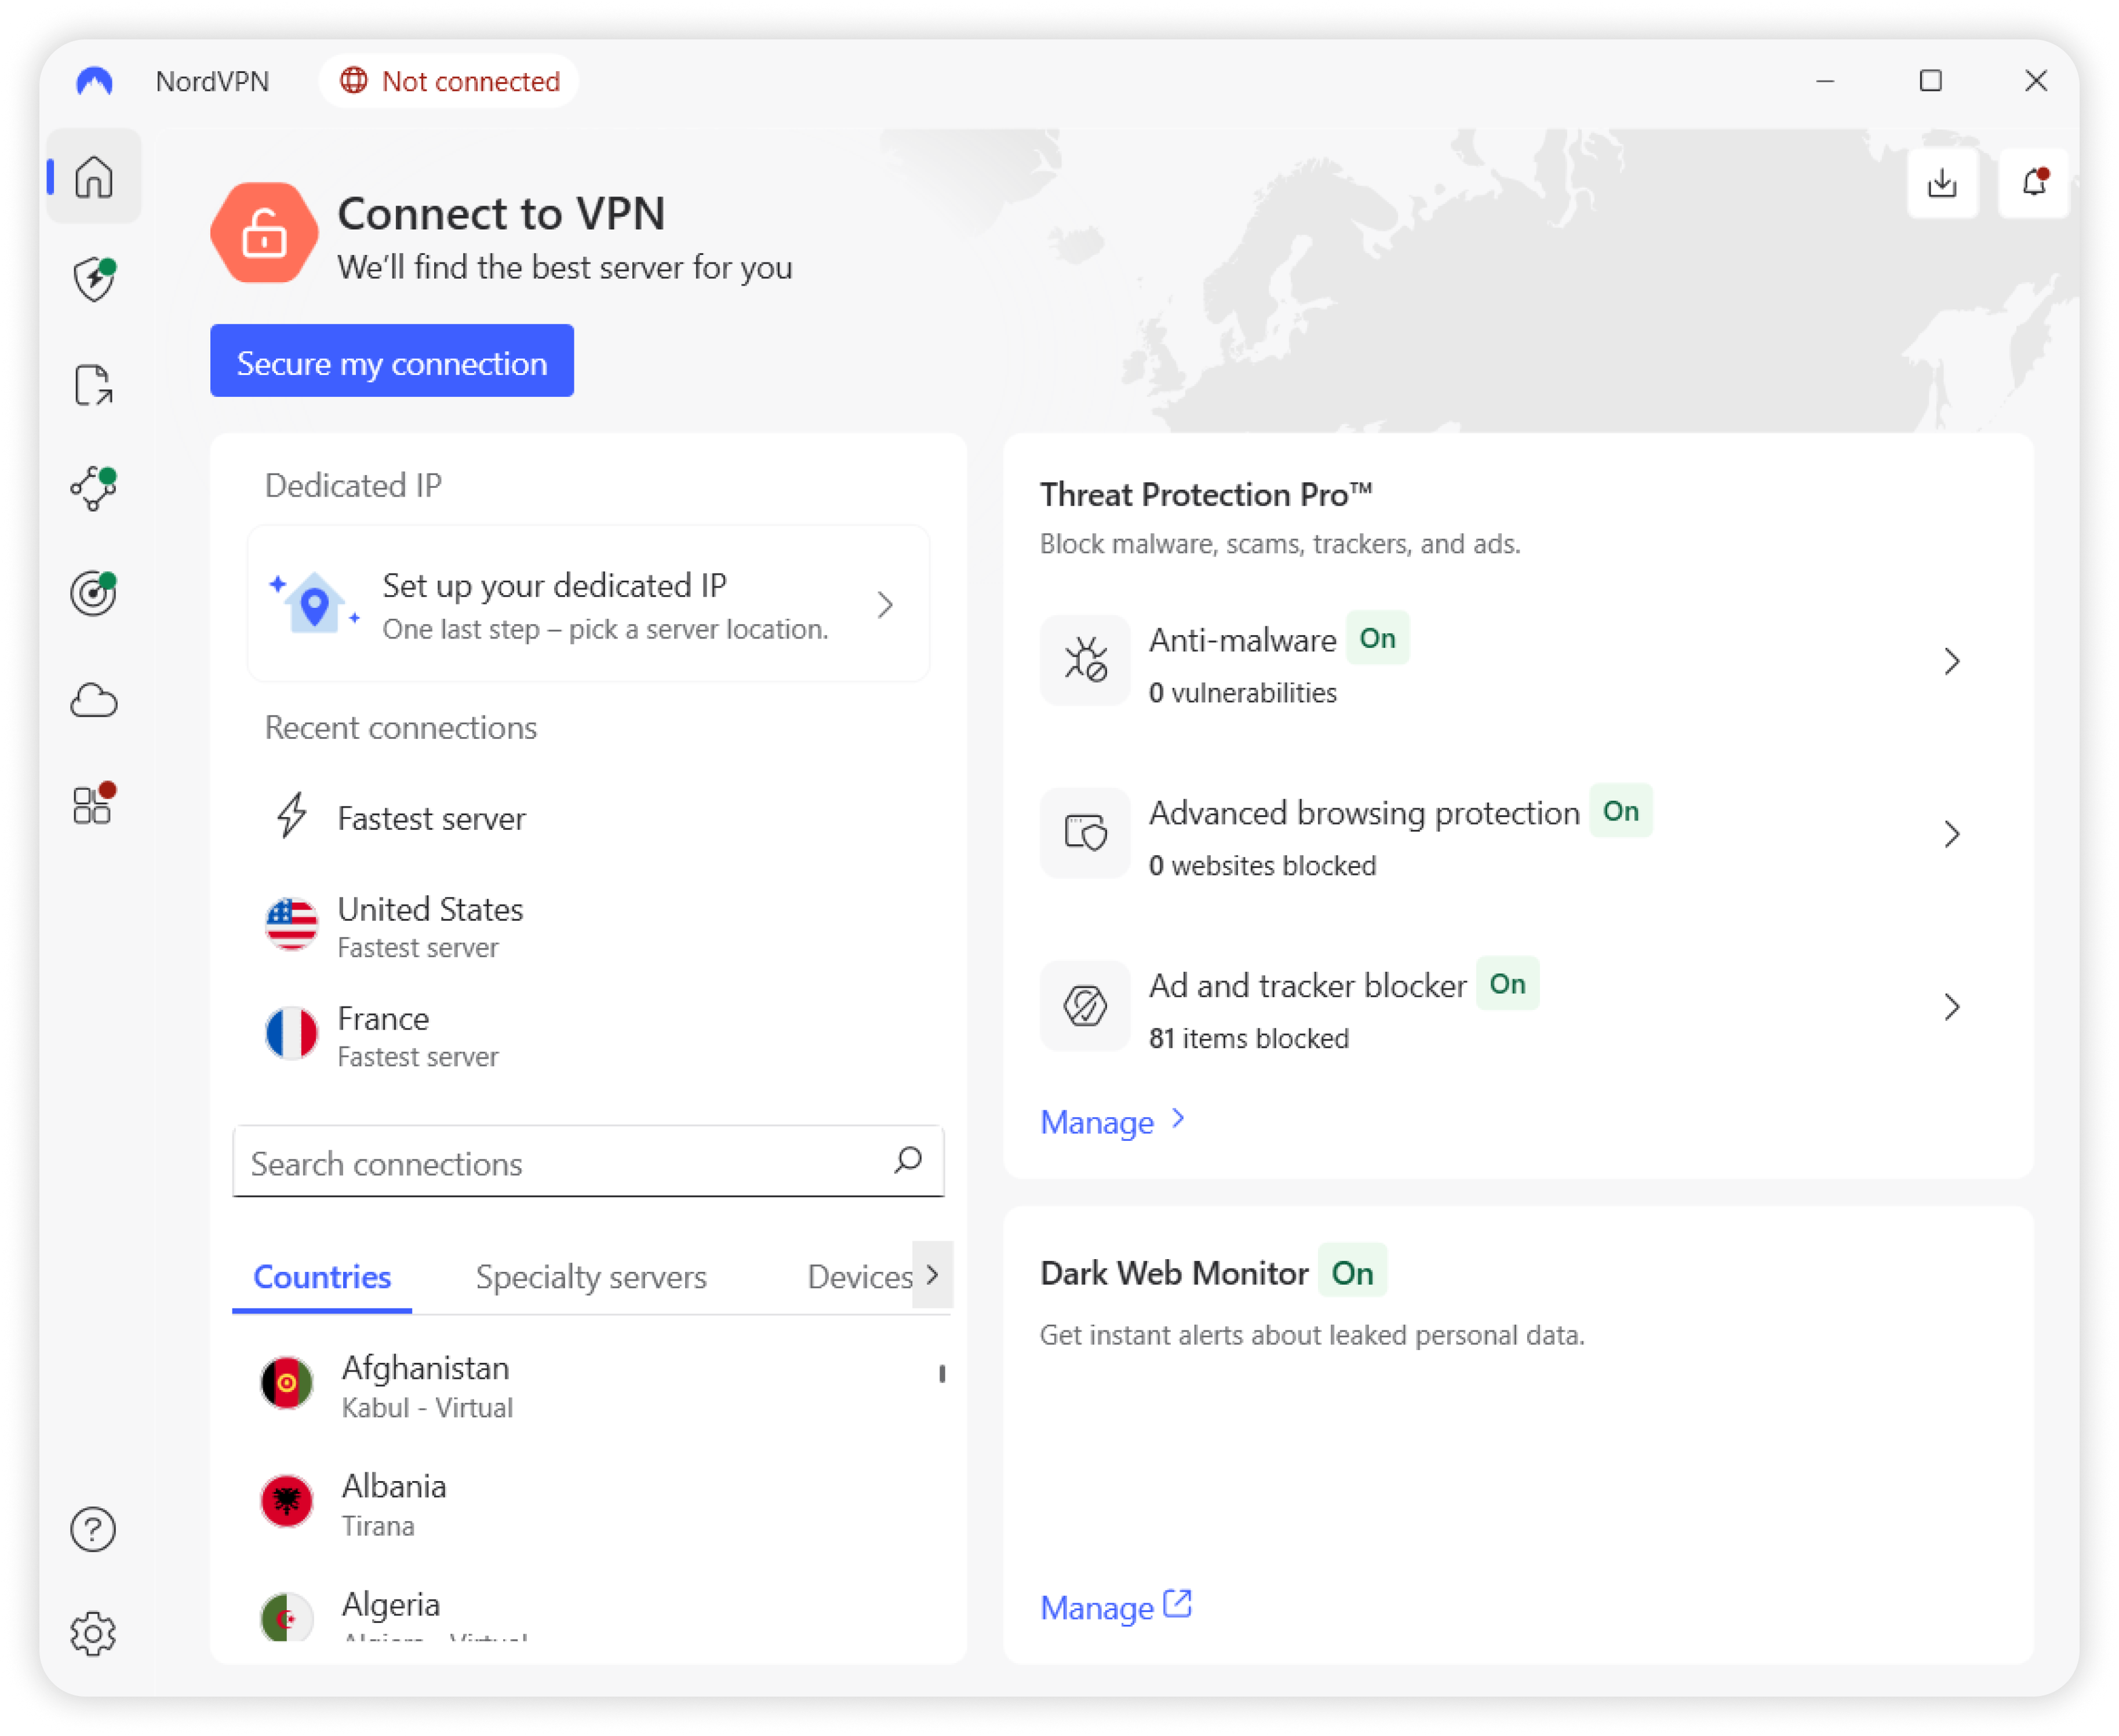The width and height of the screenshot is (2119, 1736).
Task: Open the file sharing sidebar icon
Action: (x=94, y=385)
